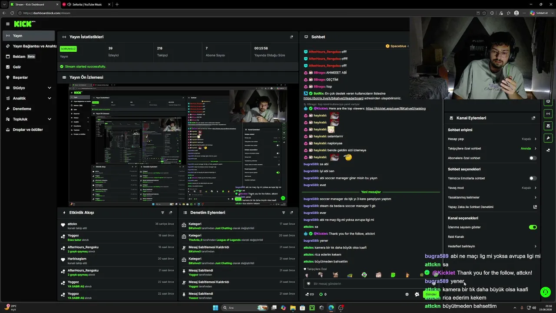The image size is (556, 313).
Task: Disable İzlenme sayısını göster switch
Action: (533, 227)
